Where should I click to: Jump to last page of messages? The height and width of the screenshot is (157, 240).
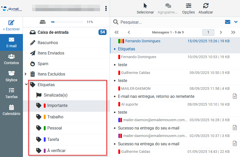click(x=233, y=32)
